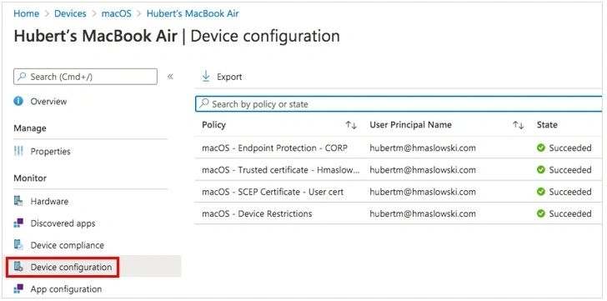Click the Export button label
The width and height of the screenshot is (607, 301).
tap(229, 77)
